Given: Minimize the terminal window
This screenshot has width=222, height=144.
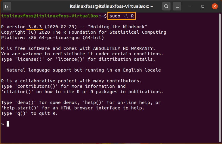Looking at the screenshot, I should point(191,7).
